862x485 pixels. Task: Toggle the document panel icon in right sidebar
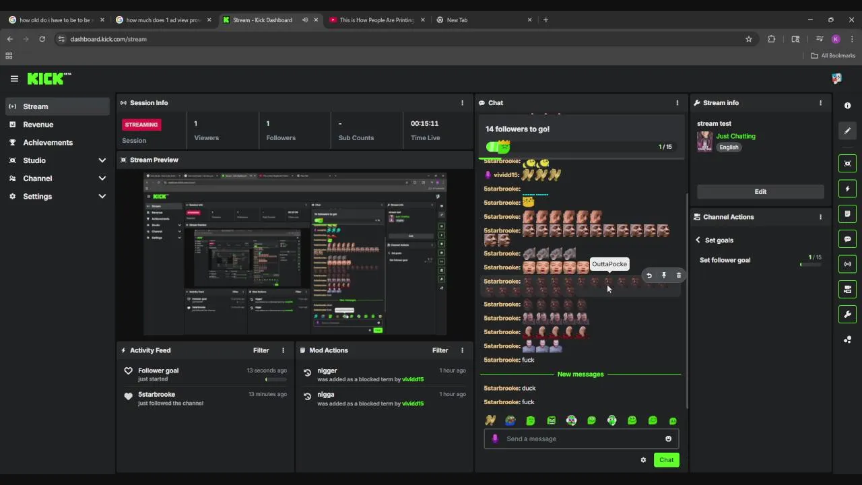coord(847,214)
